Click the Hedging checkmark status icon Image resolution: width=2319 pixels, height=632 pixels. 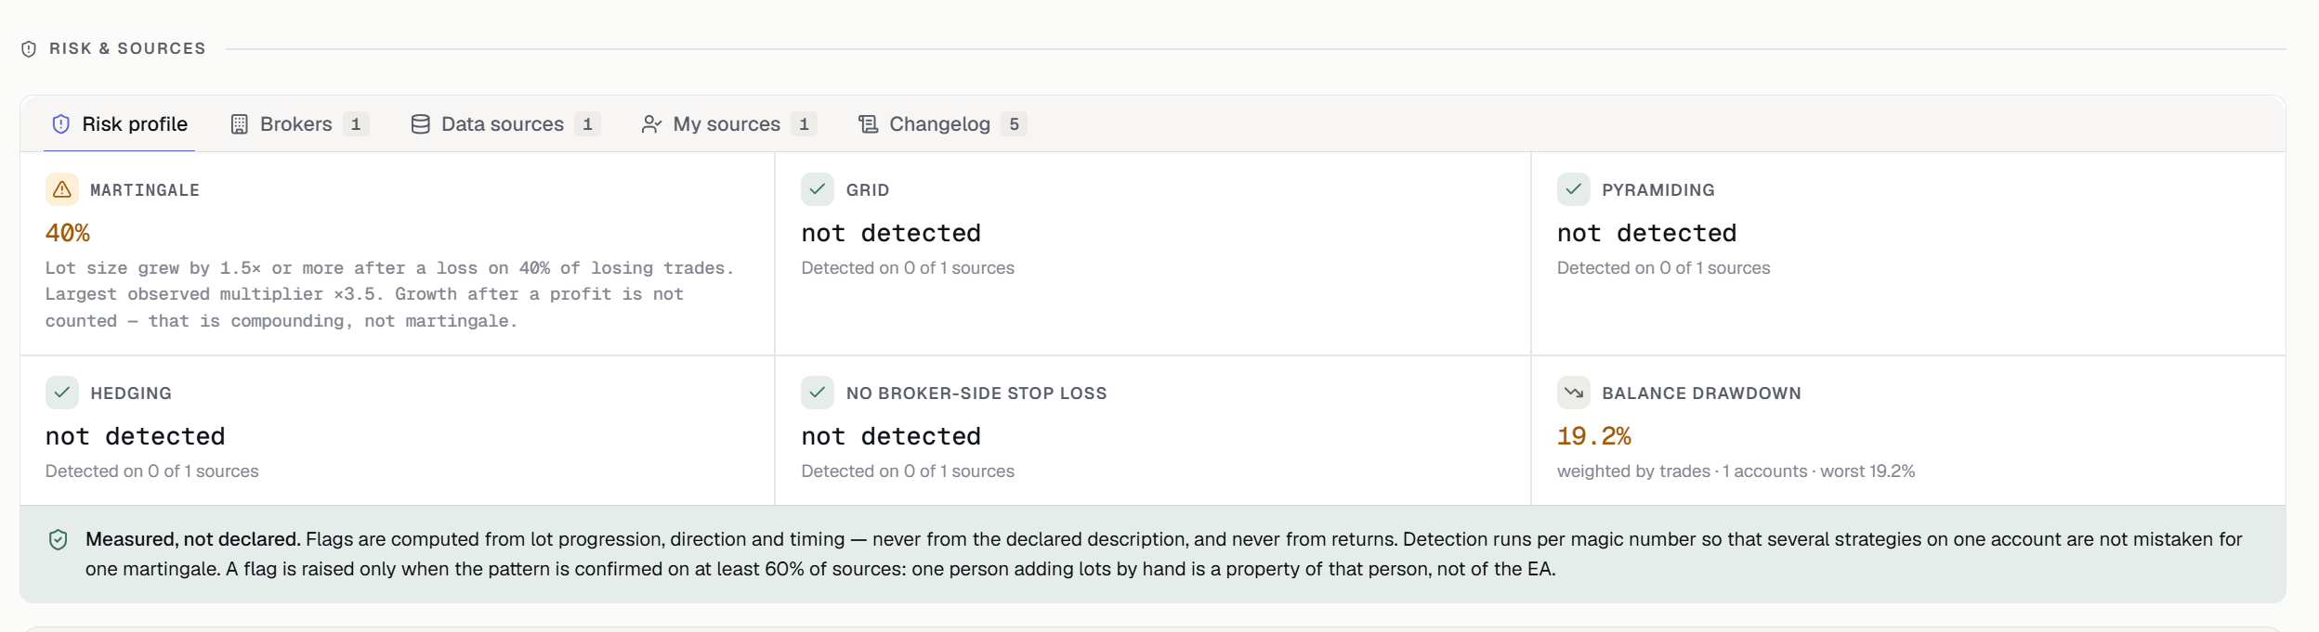tap(61, 393)
